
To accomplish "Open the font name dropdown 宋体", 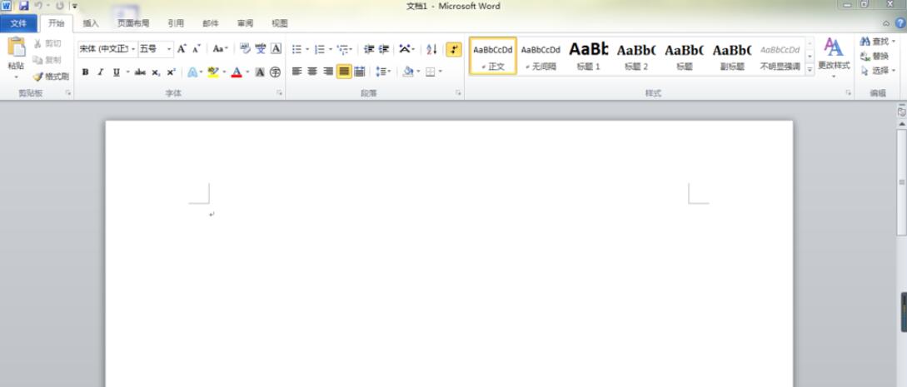I will click(x=107, y=49).
